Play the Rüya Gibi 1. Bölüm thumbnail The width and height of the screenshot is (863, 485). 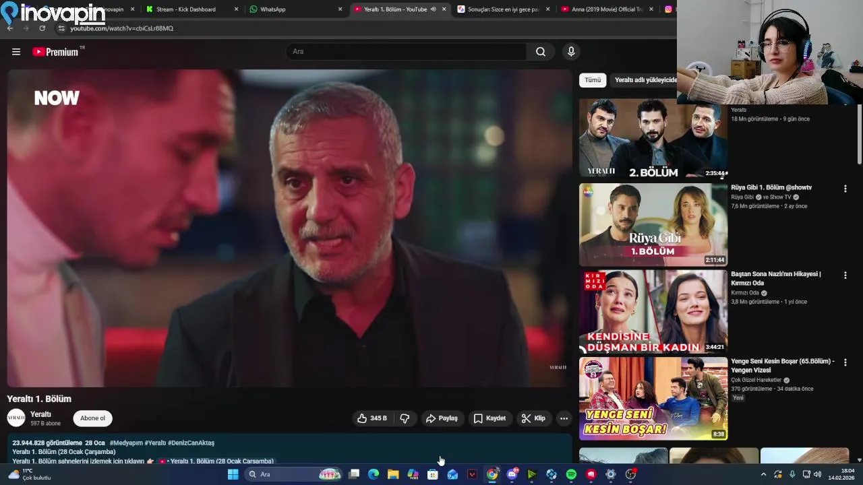pyautogui.click(x=653, y=225)
